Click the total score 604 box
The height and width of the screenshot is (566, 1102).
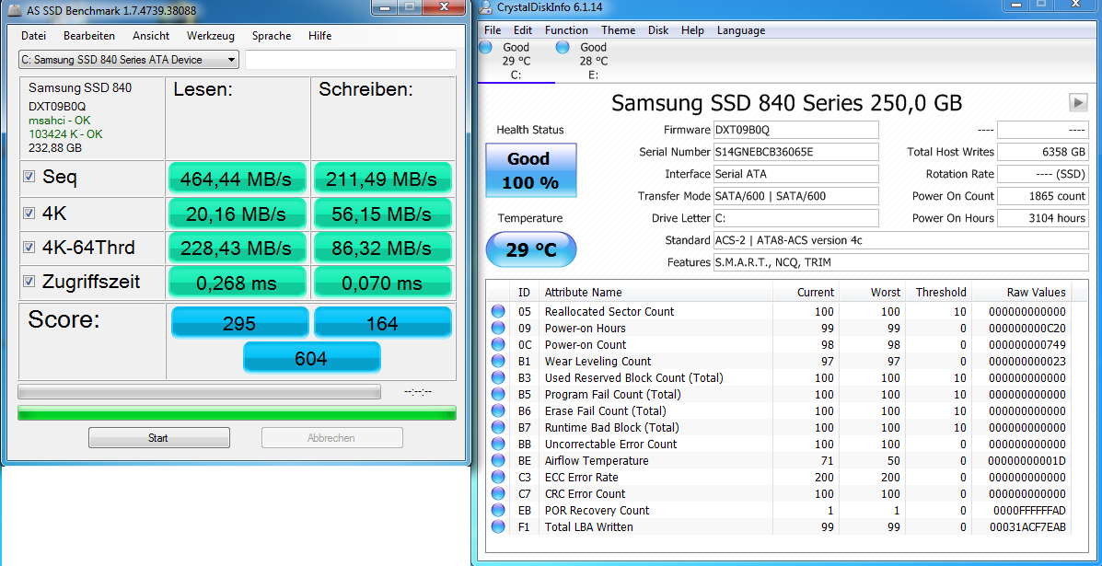(311, 358)
